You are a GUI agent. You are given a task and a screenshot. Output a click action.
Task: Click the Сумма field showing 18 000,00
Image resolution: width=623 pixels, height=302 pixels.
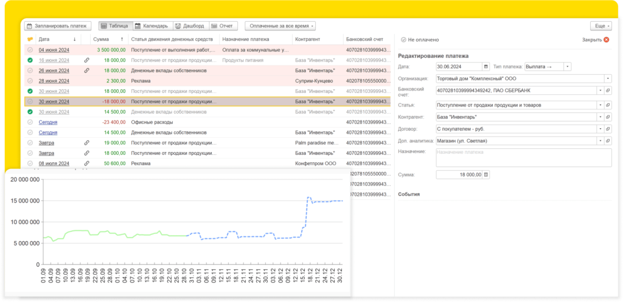459,174
